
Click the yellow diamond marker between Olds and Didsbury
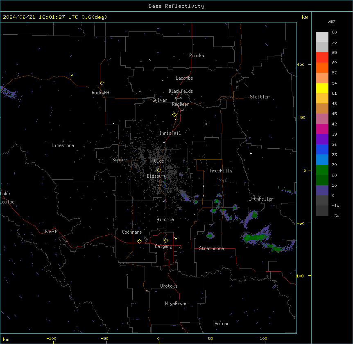[x=159, y=170]
